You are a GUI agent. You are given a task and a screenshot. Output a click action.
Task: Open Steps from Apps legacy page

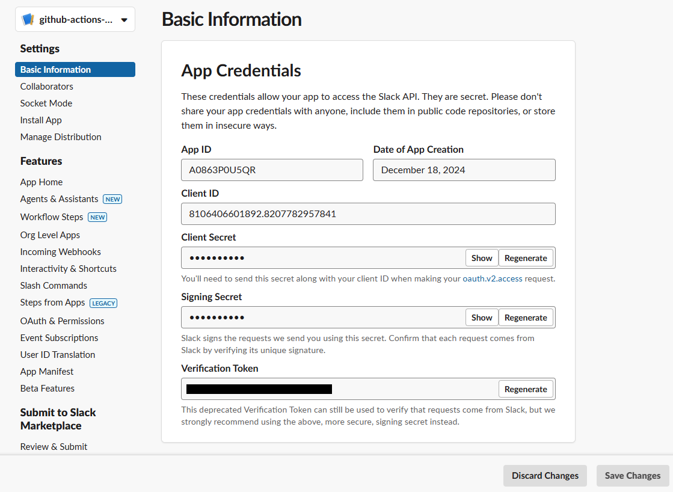[x=52, y=303]
